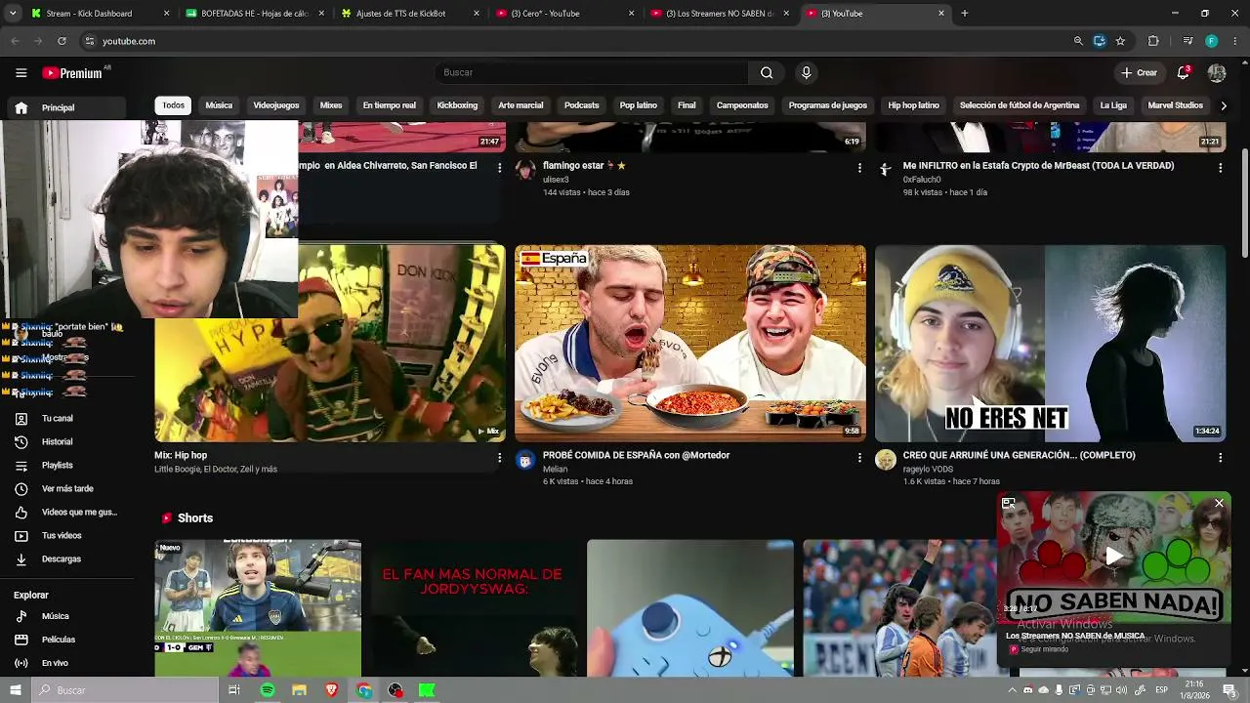Image resolution: width=1250 pixels, height=703 pixels.
Task: Click the Crear button
Action: (1140, 73)
